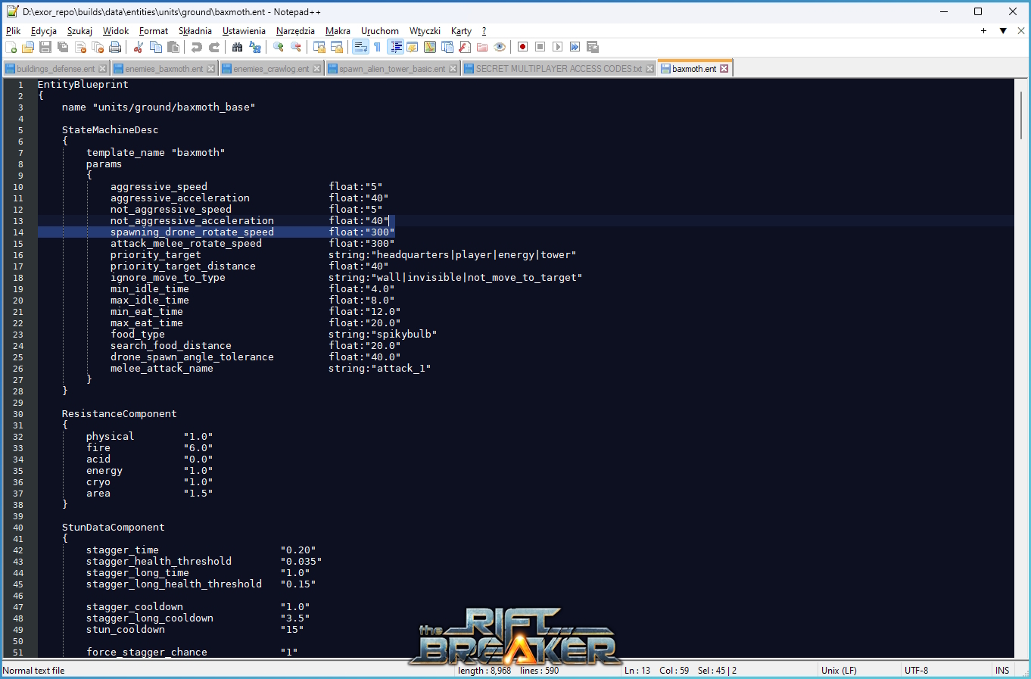Viewport: 1031px width, 679px height.
Task: Click UTF-8 encoding in status bar
Action: (x=916, y=671)
